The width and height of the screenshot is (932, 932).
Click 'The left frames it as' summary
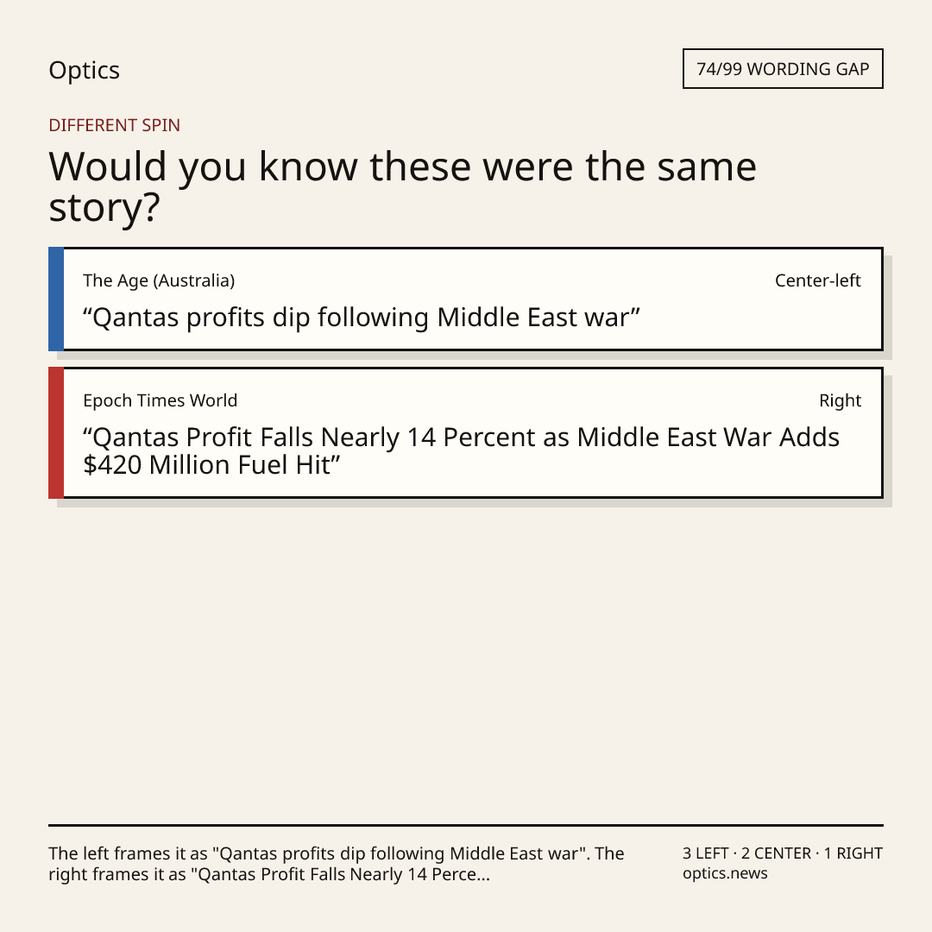[x=337, y=853]
